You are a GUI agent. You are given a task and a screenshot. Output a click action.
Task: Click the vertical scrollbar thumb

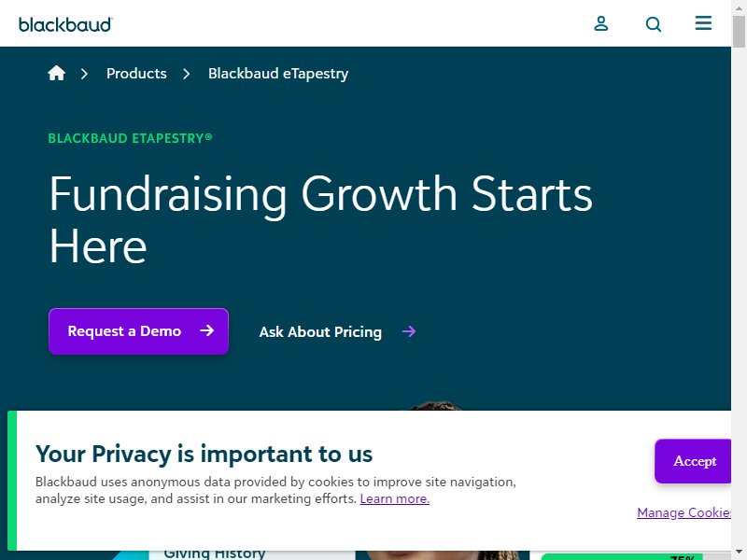739,32
